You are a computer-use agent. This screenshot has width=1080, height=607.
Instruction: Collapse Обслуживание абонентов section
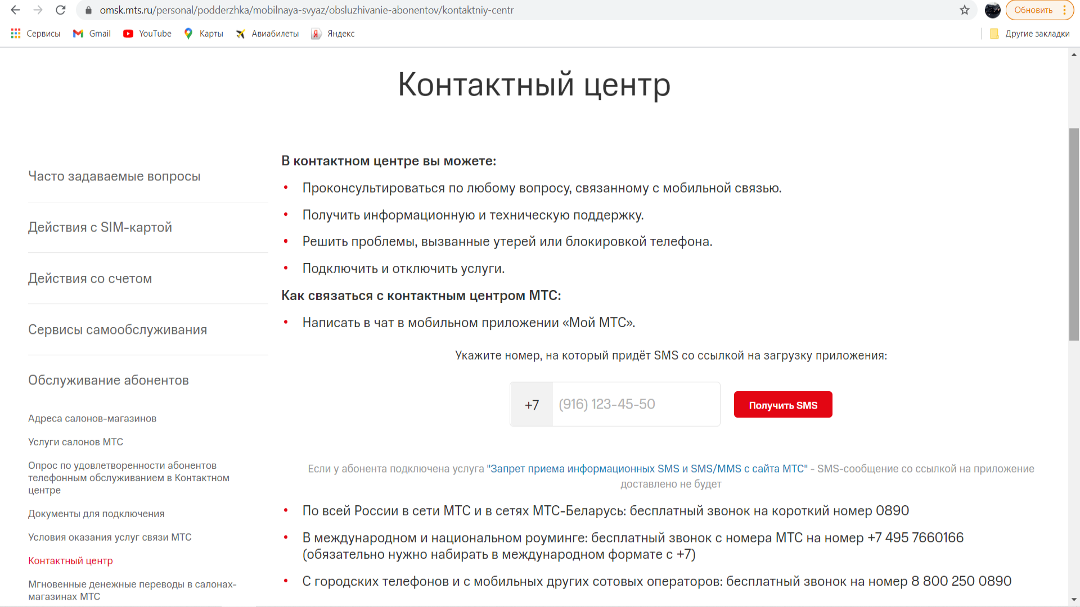coord(109,380)
